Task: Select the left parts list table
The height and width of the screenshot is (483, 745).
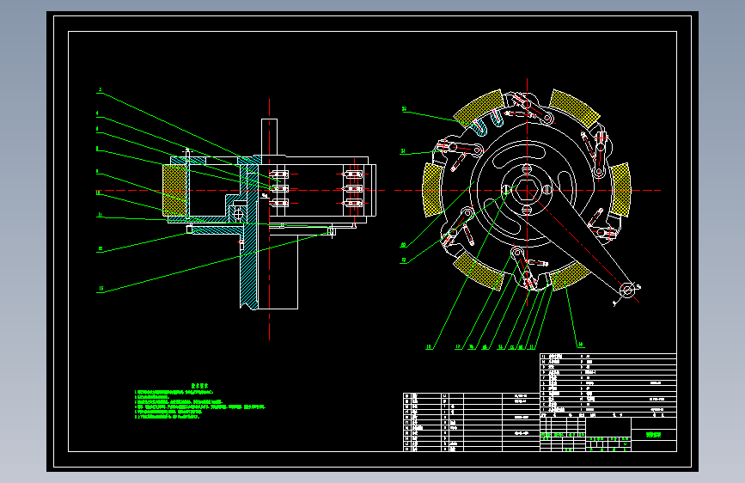Action: click(x=472, y=422)
